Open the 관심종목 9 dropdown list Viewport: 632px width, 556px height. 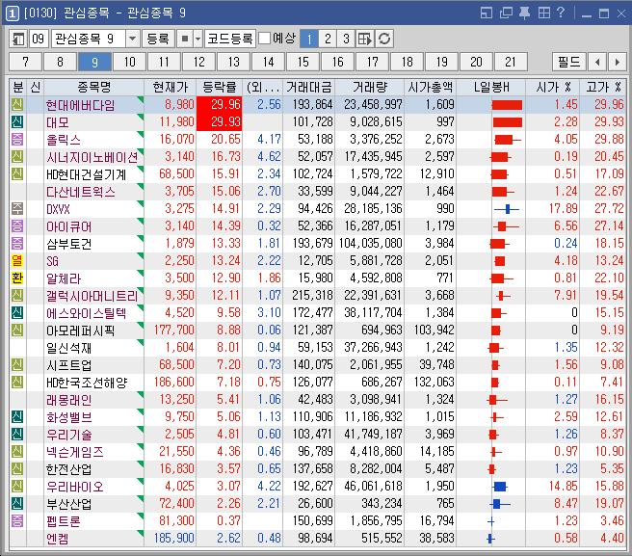132,40
